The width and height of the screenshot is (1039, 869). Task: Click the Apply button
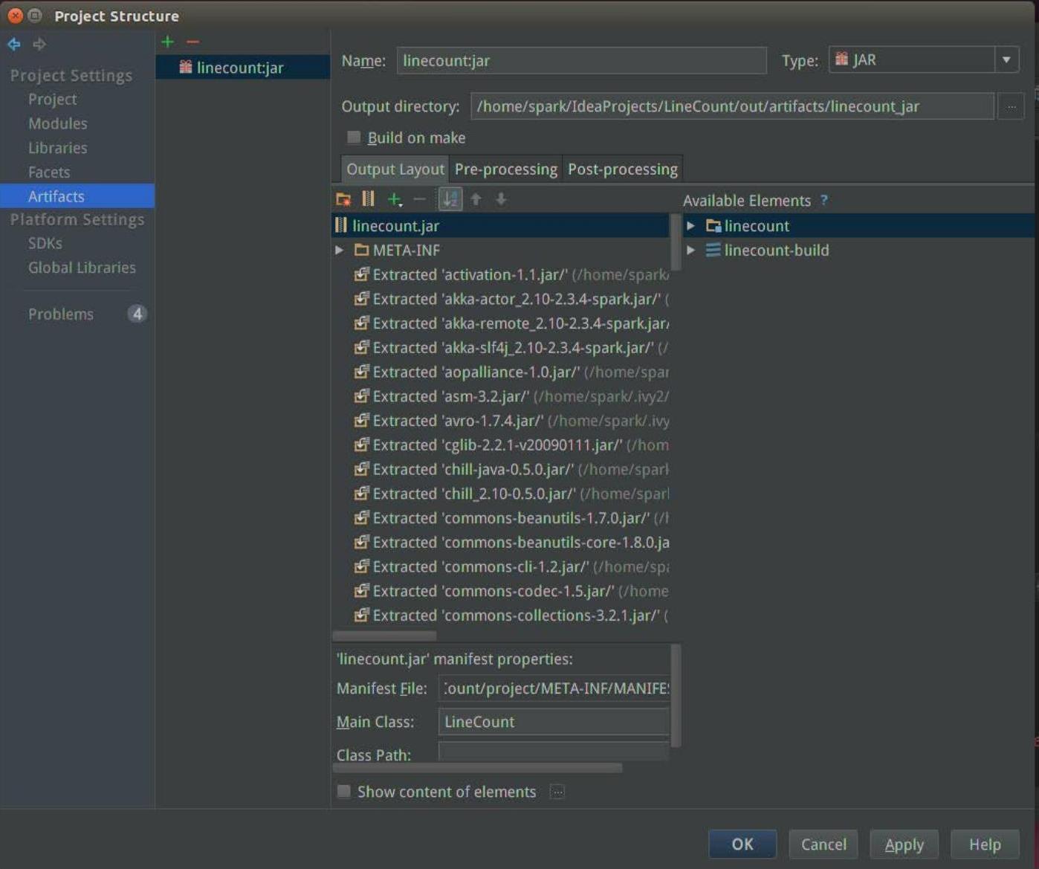(904, 844)
